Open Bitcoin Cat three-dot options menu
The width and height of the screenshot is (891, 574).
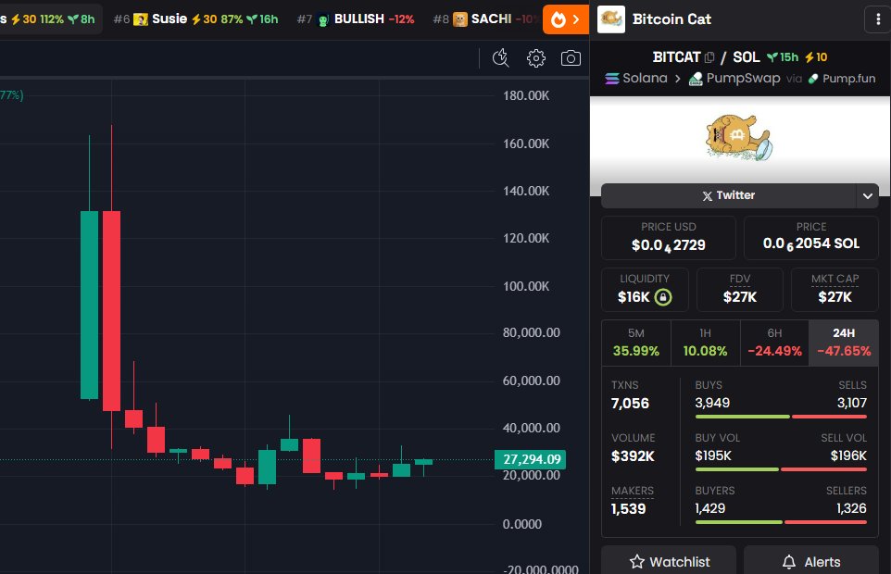point(878,19)
